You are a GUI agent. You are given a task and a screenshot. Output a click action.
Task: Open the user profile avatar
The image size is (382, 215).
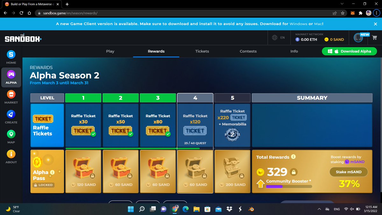coord(358,38)
